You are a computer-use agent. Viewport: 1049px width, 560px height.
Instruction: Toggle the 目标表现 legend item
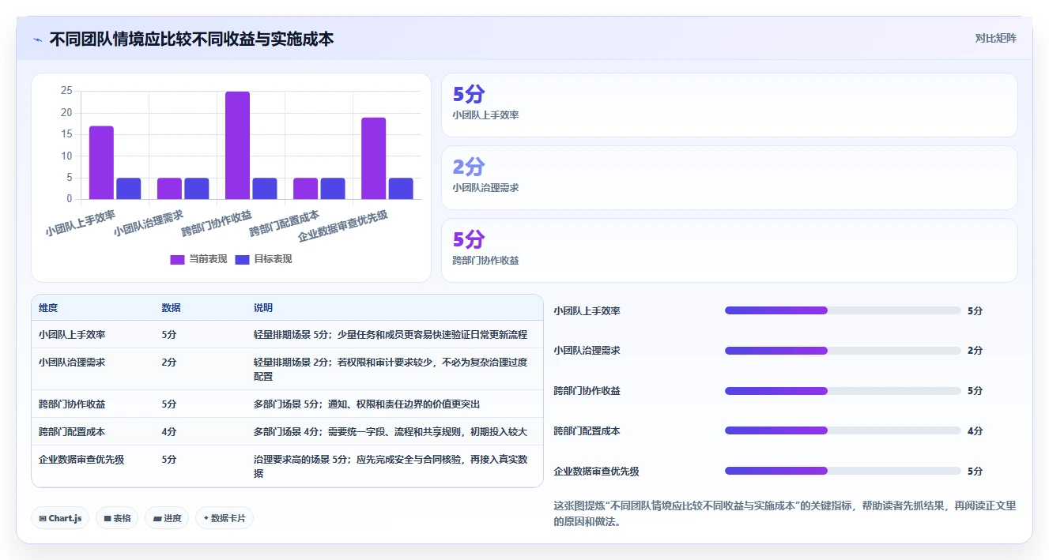tap(264, 259)
